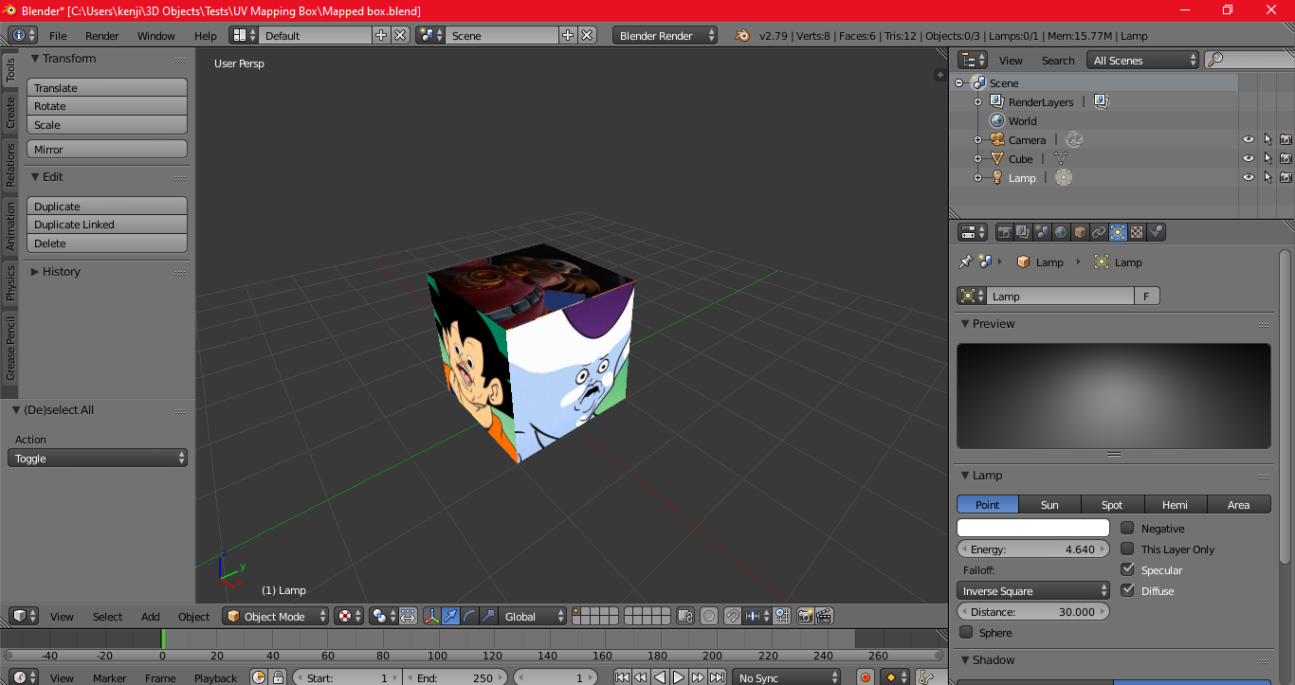
Task: Uncheck the Diffuse checkbox
Action: pyautogui.click(x=1127, y=590)
